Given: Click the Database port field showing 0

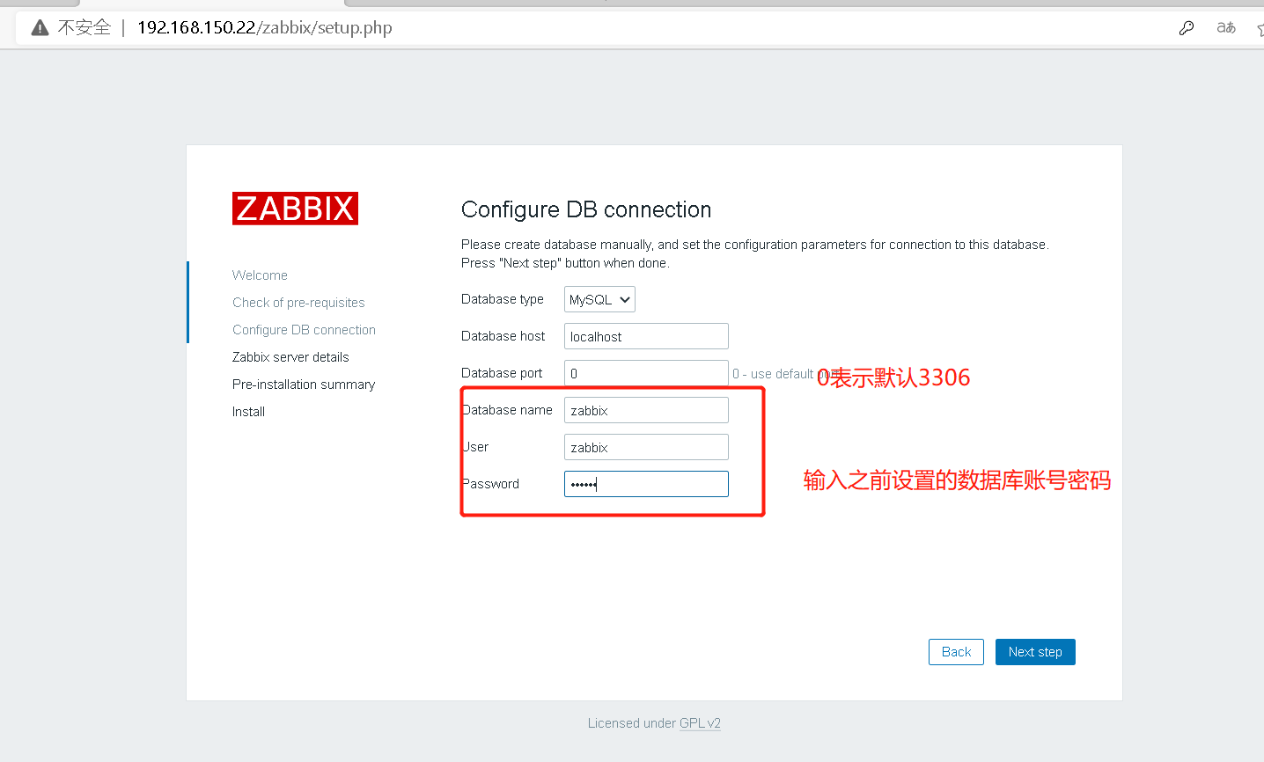Looking at the screenshot, I should tap(645, 372).
